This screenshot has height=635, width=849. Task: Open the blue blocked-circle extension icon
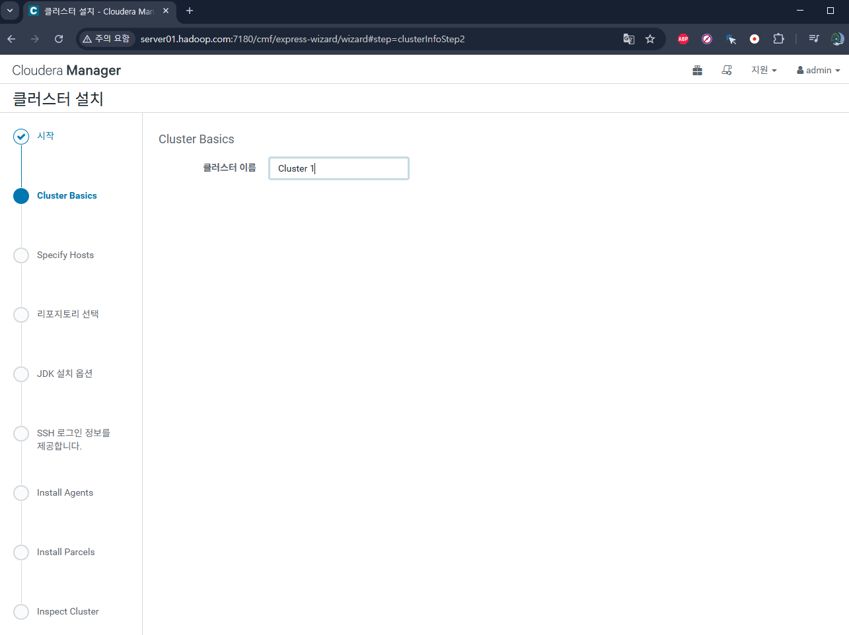(707, 39)
